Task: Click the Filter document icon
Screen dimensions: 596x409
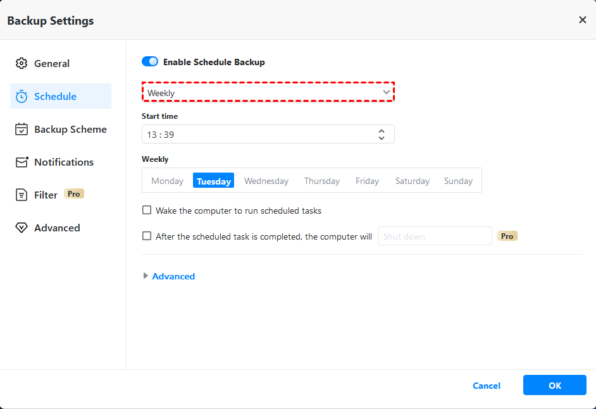Action: click(22, 195)
